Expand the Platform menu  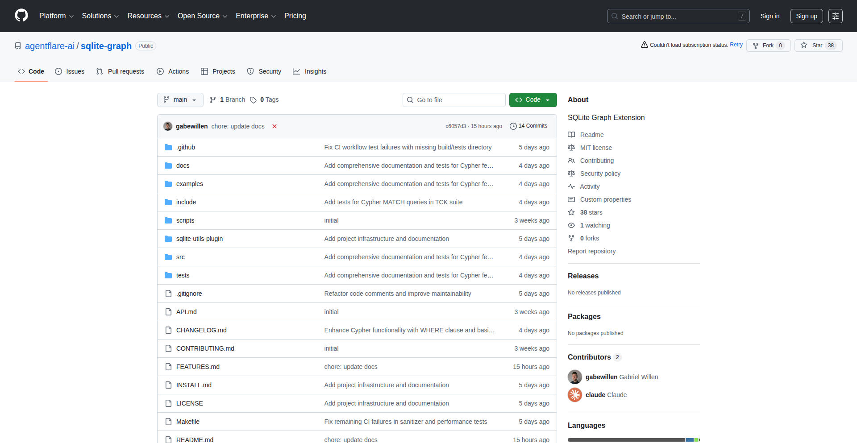pos(56,16)
